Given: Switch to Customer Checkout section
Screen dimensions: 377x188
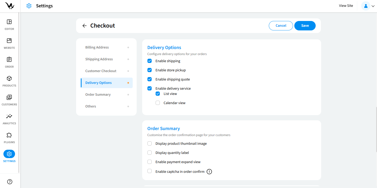Looking at the screenshot, I should coord(101,71).
